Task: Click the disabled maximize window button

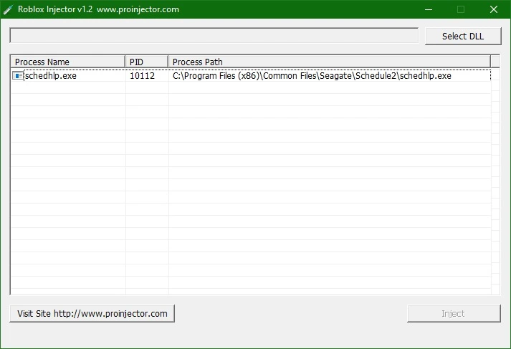Action: [461, 9]
